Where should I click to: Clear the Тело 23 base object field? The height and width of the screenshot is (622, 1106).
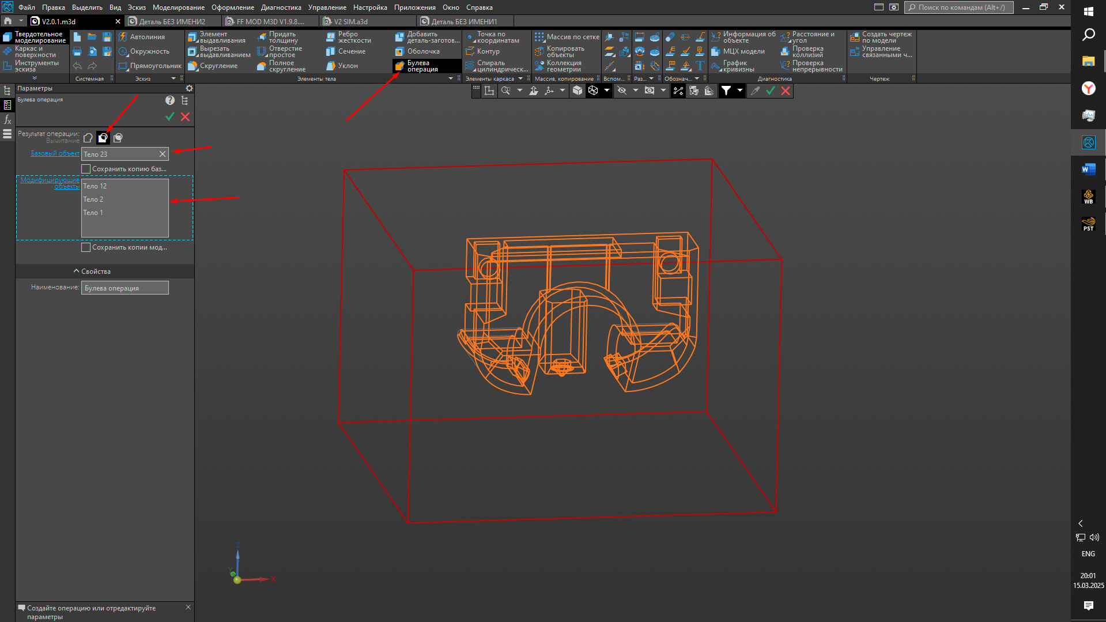coord(163,154)
